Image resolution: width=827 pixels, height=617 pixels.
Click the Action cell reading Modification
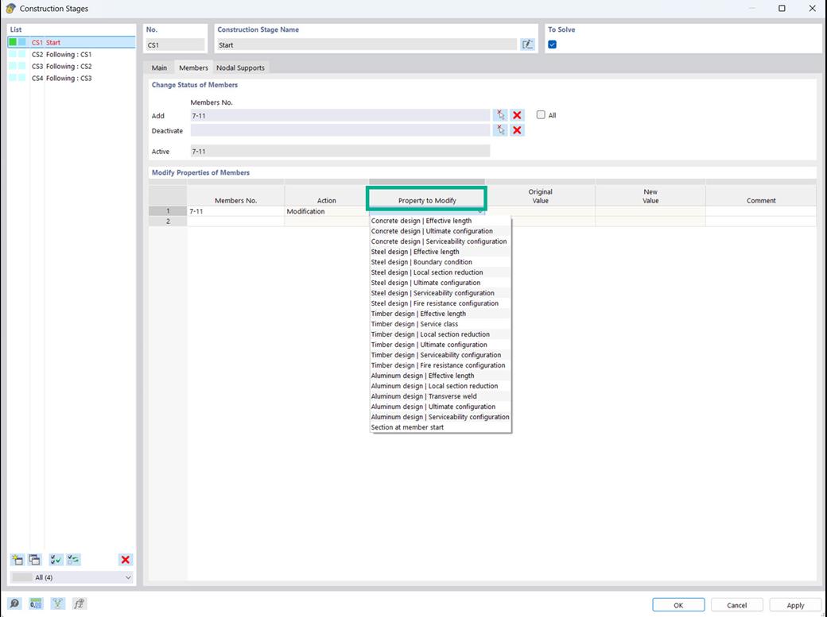[x=327, y=211]
